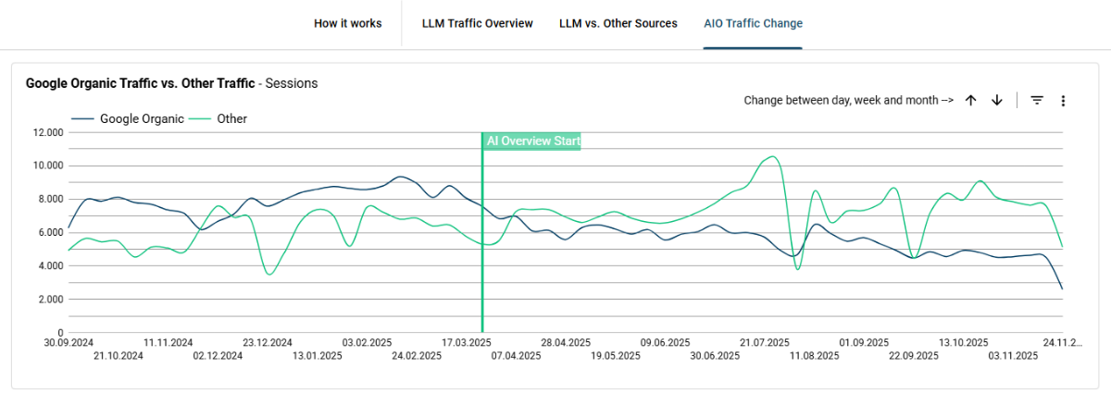Click the Change between day, week and month text
This screenshot has height=393, width=1111.
[848, 100]
